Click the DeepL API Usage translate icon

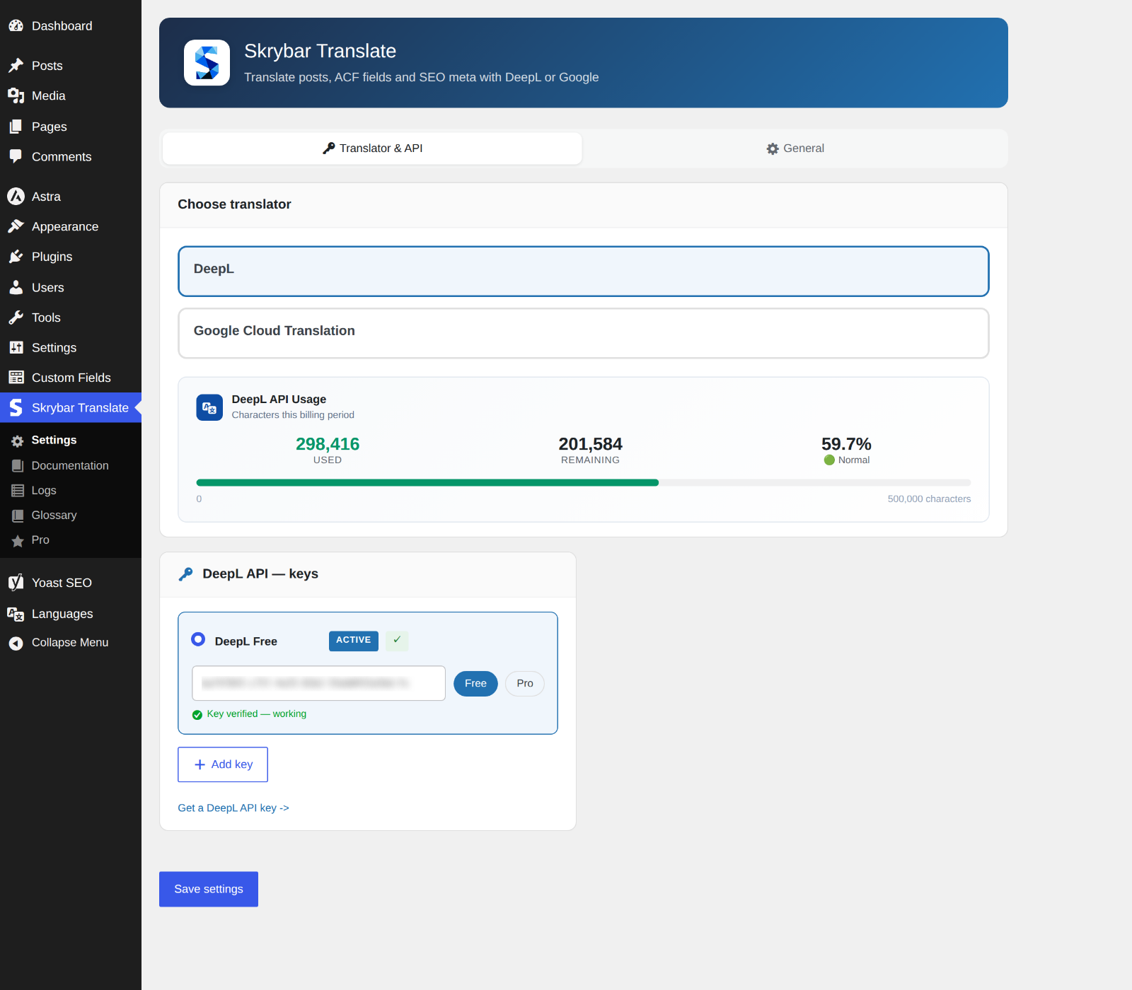[x=209, y=407]
